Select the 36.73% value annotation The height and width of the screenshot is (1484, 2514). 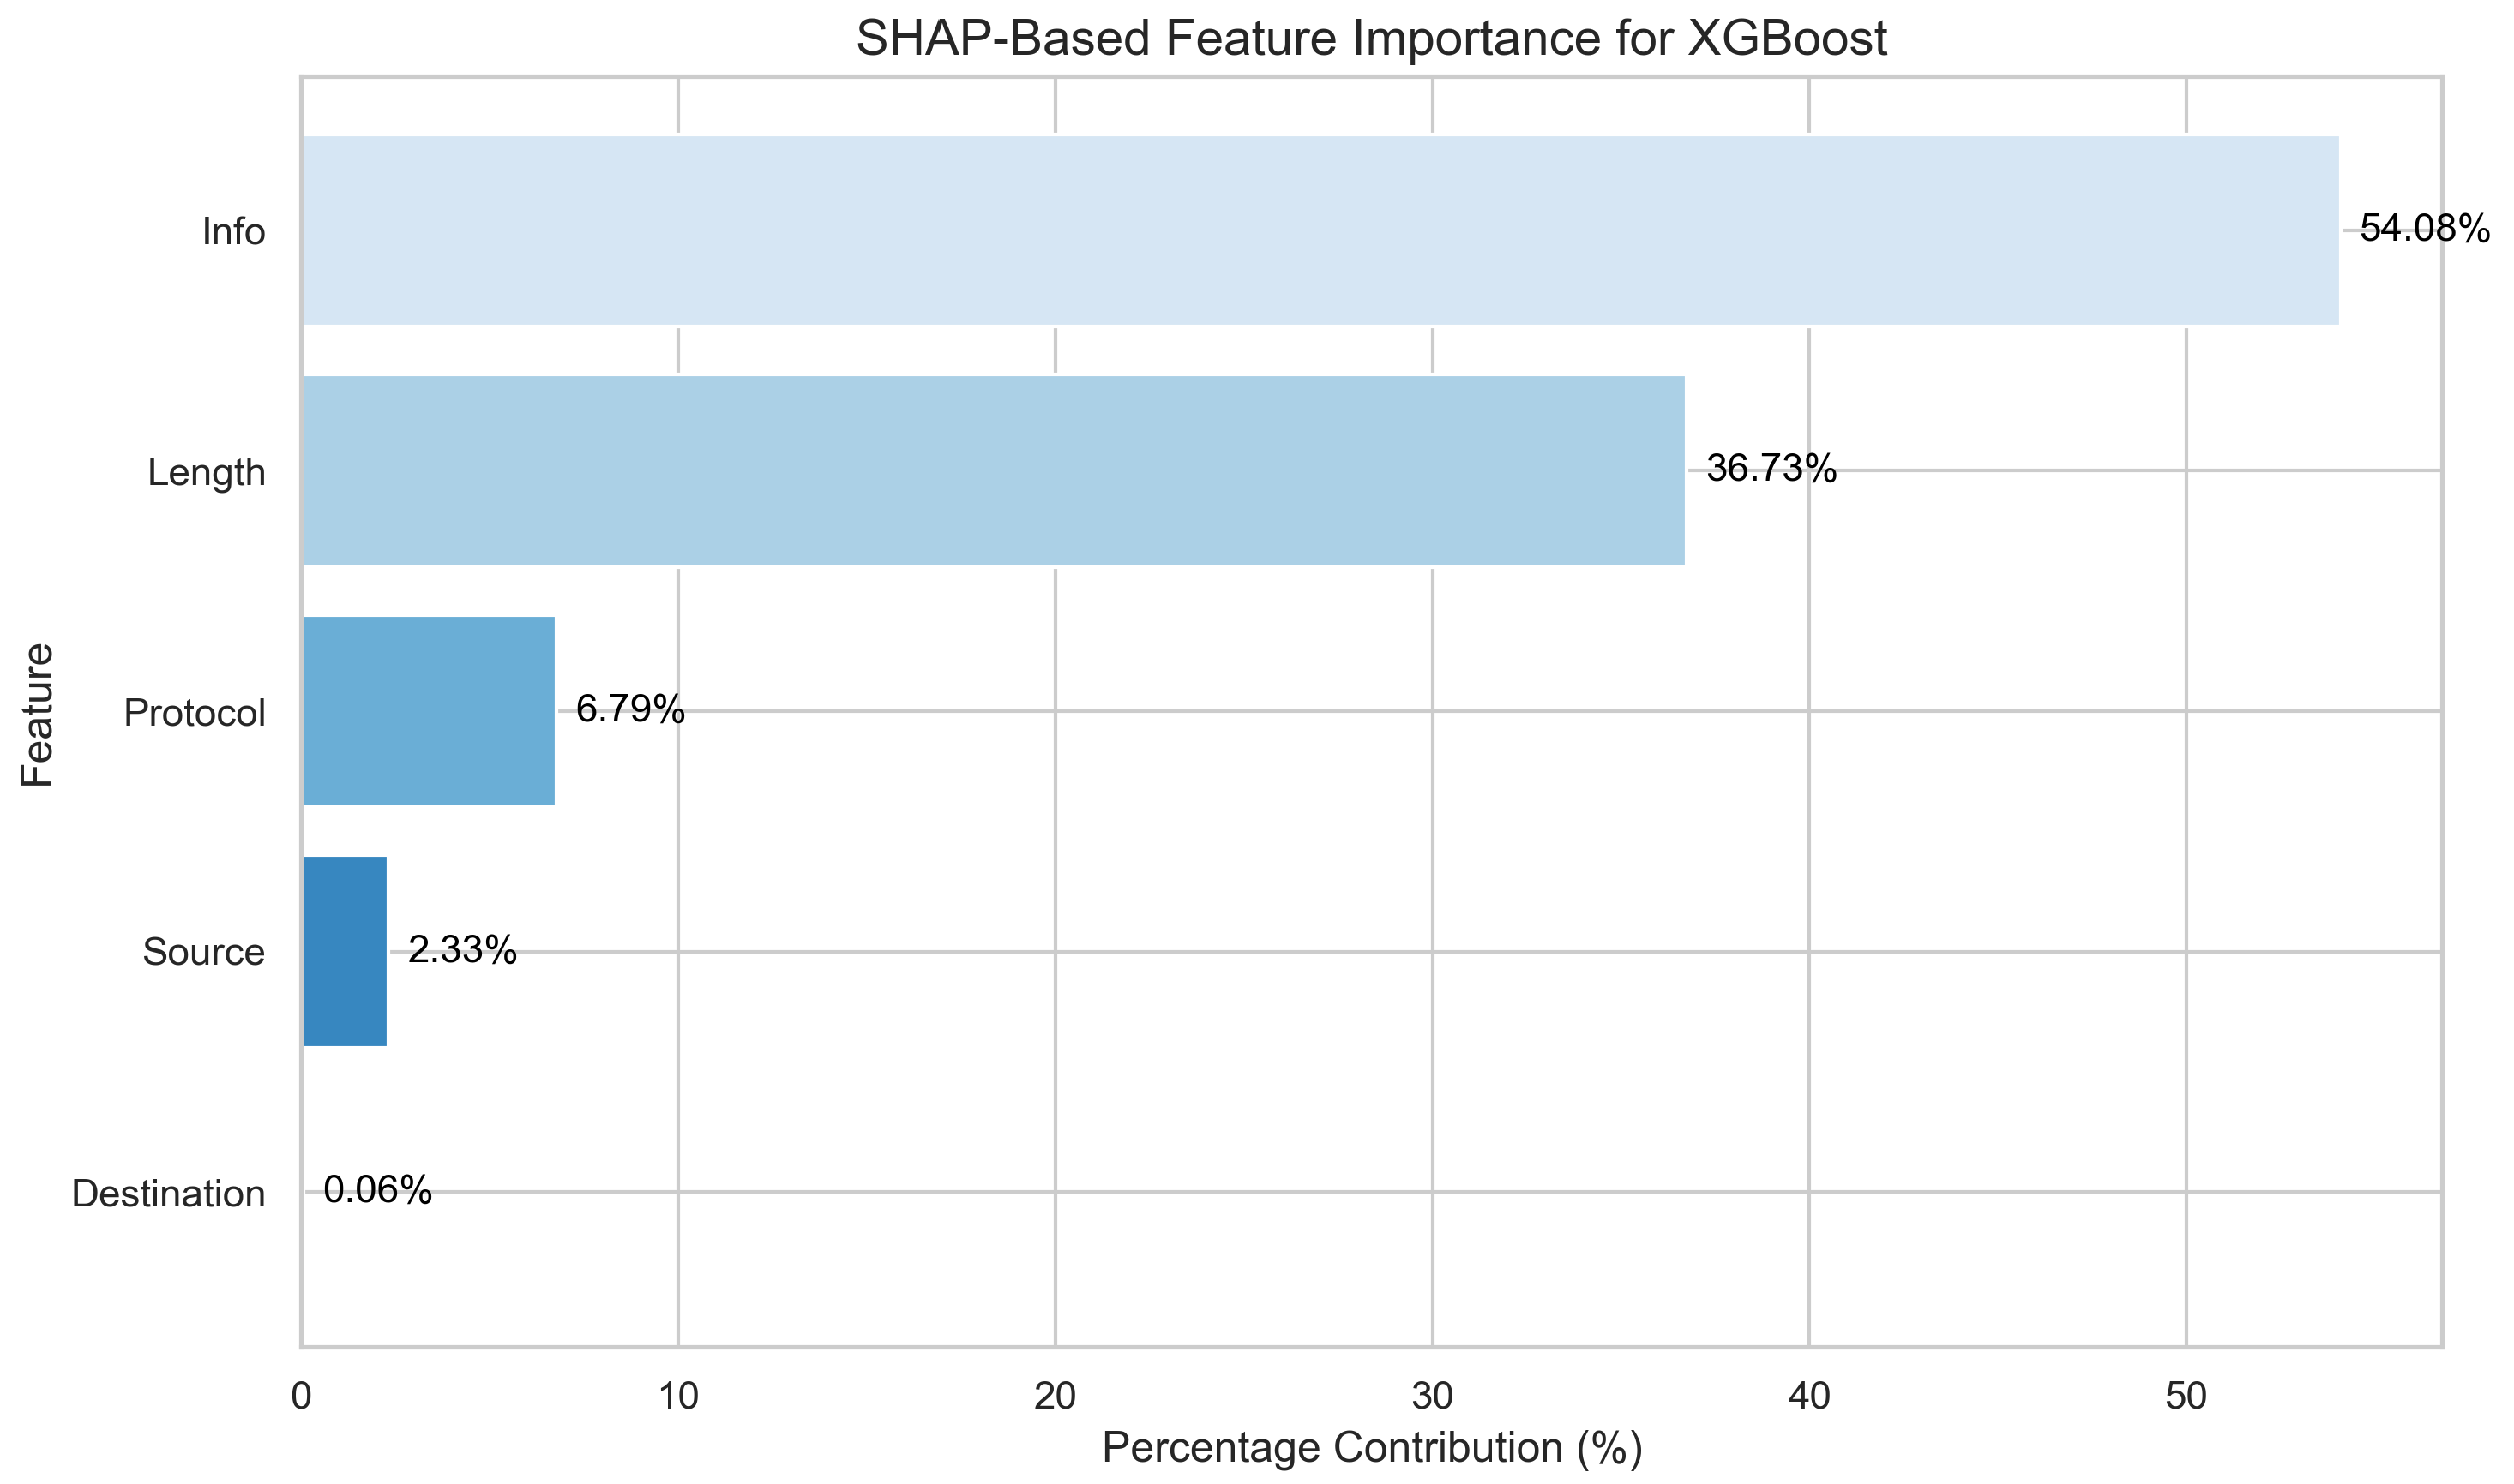[x=1771, y=469]
